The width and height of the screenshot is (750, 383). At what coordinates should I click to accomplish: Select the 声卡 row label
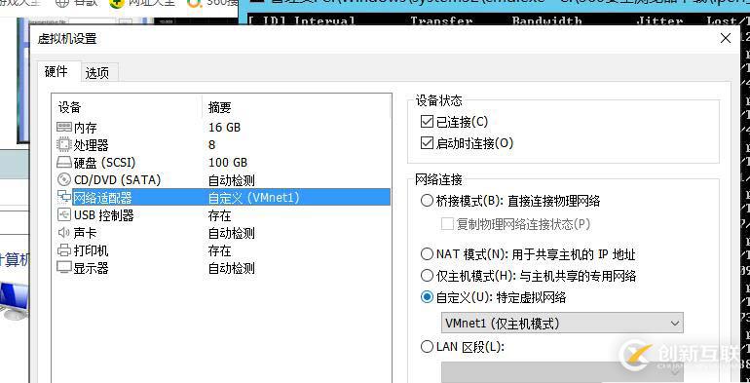(85, 233)
